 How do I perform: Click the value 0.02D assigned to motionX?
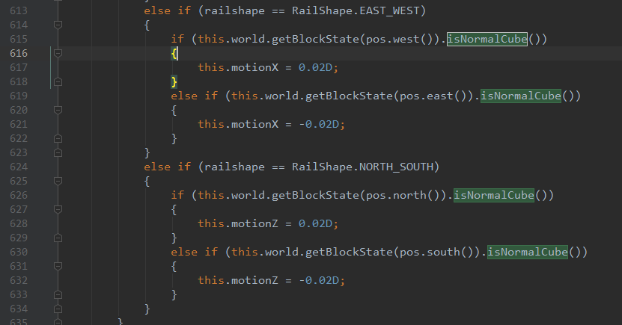[315, 68]
